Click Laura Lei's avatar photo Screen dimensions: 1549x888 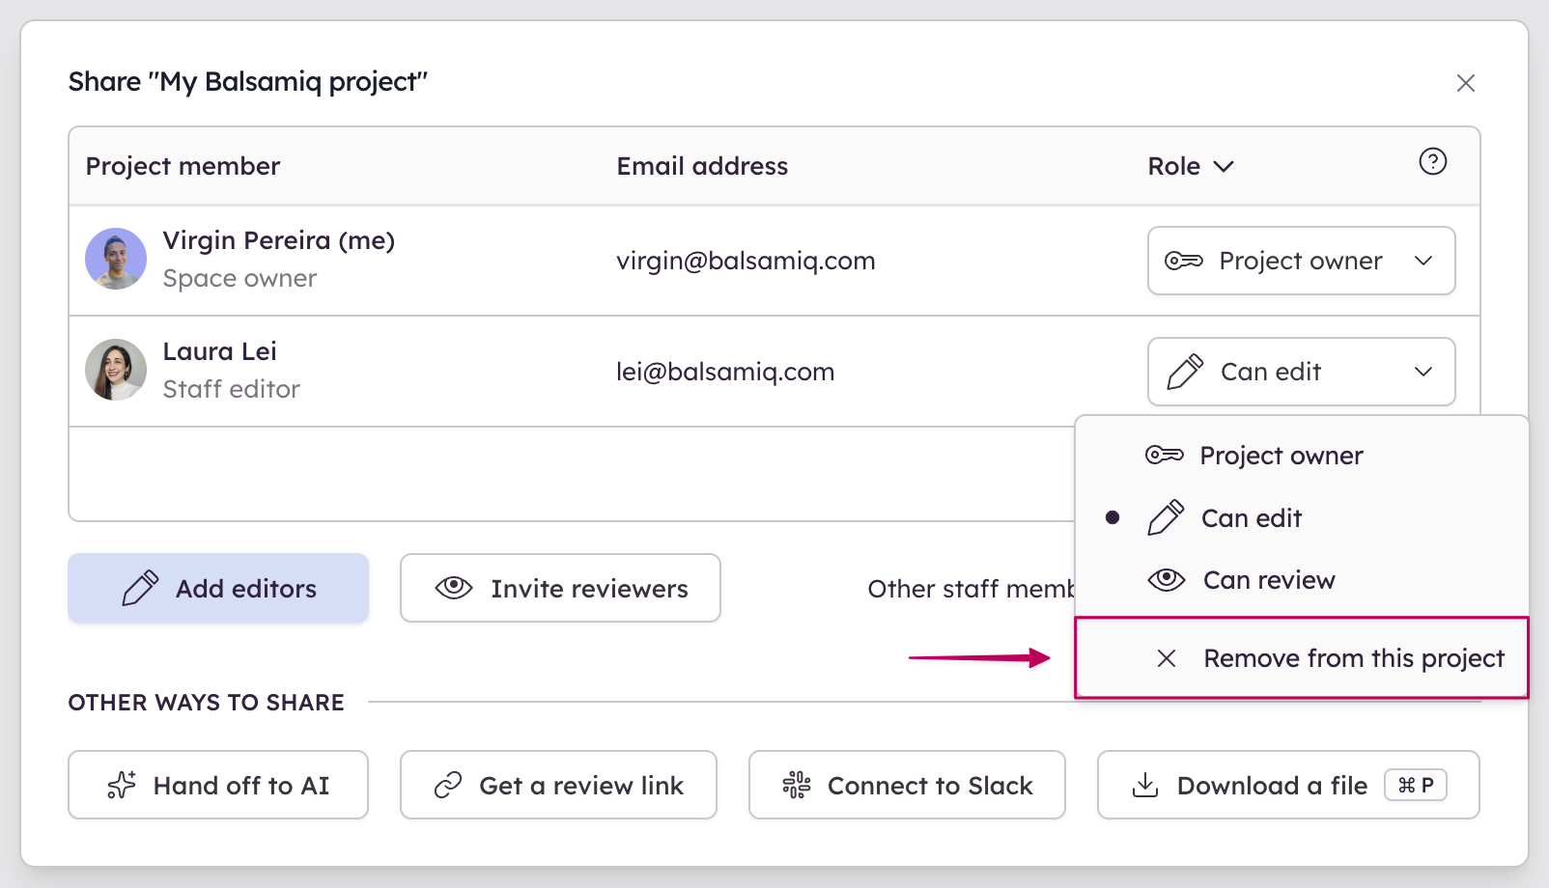click(116, 370)
